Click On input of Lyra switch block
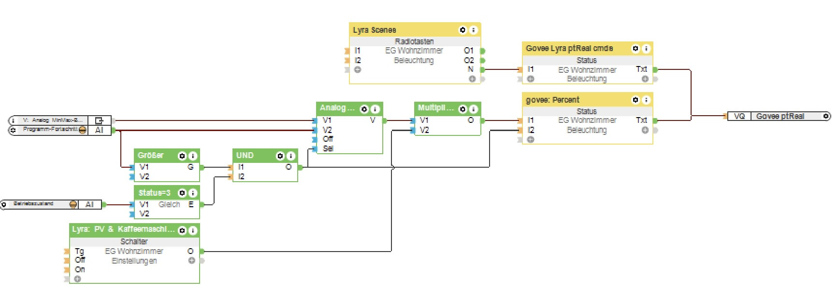This screenshot has width=838, height=293. coord(80,269)
